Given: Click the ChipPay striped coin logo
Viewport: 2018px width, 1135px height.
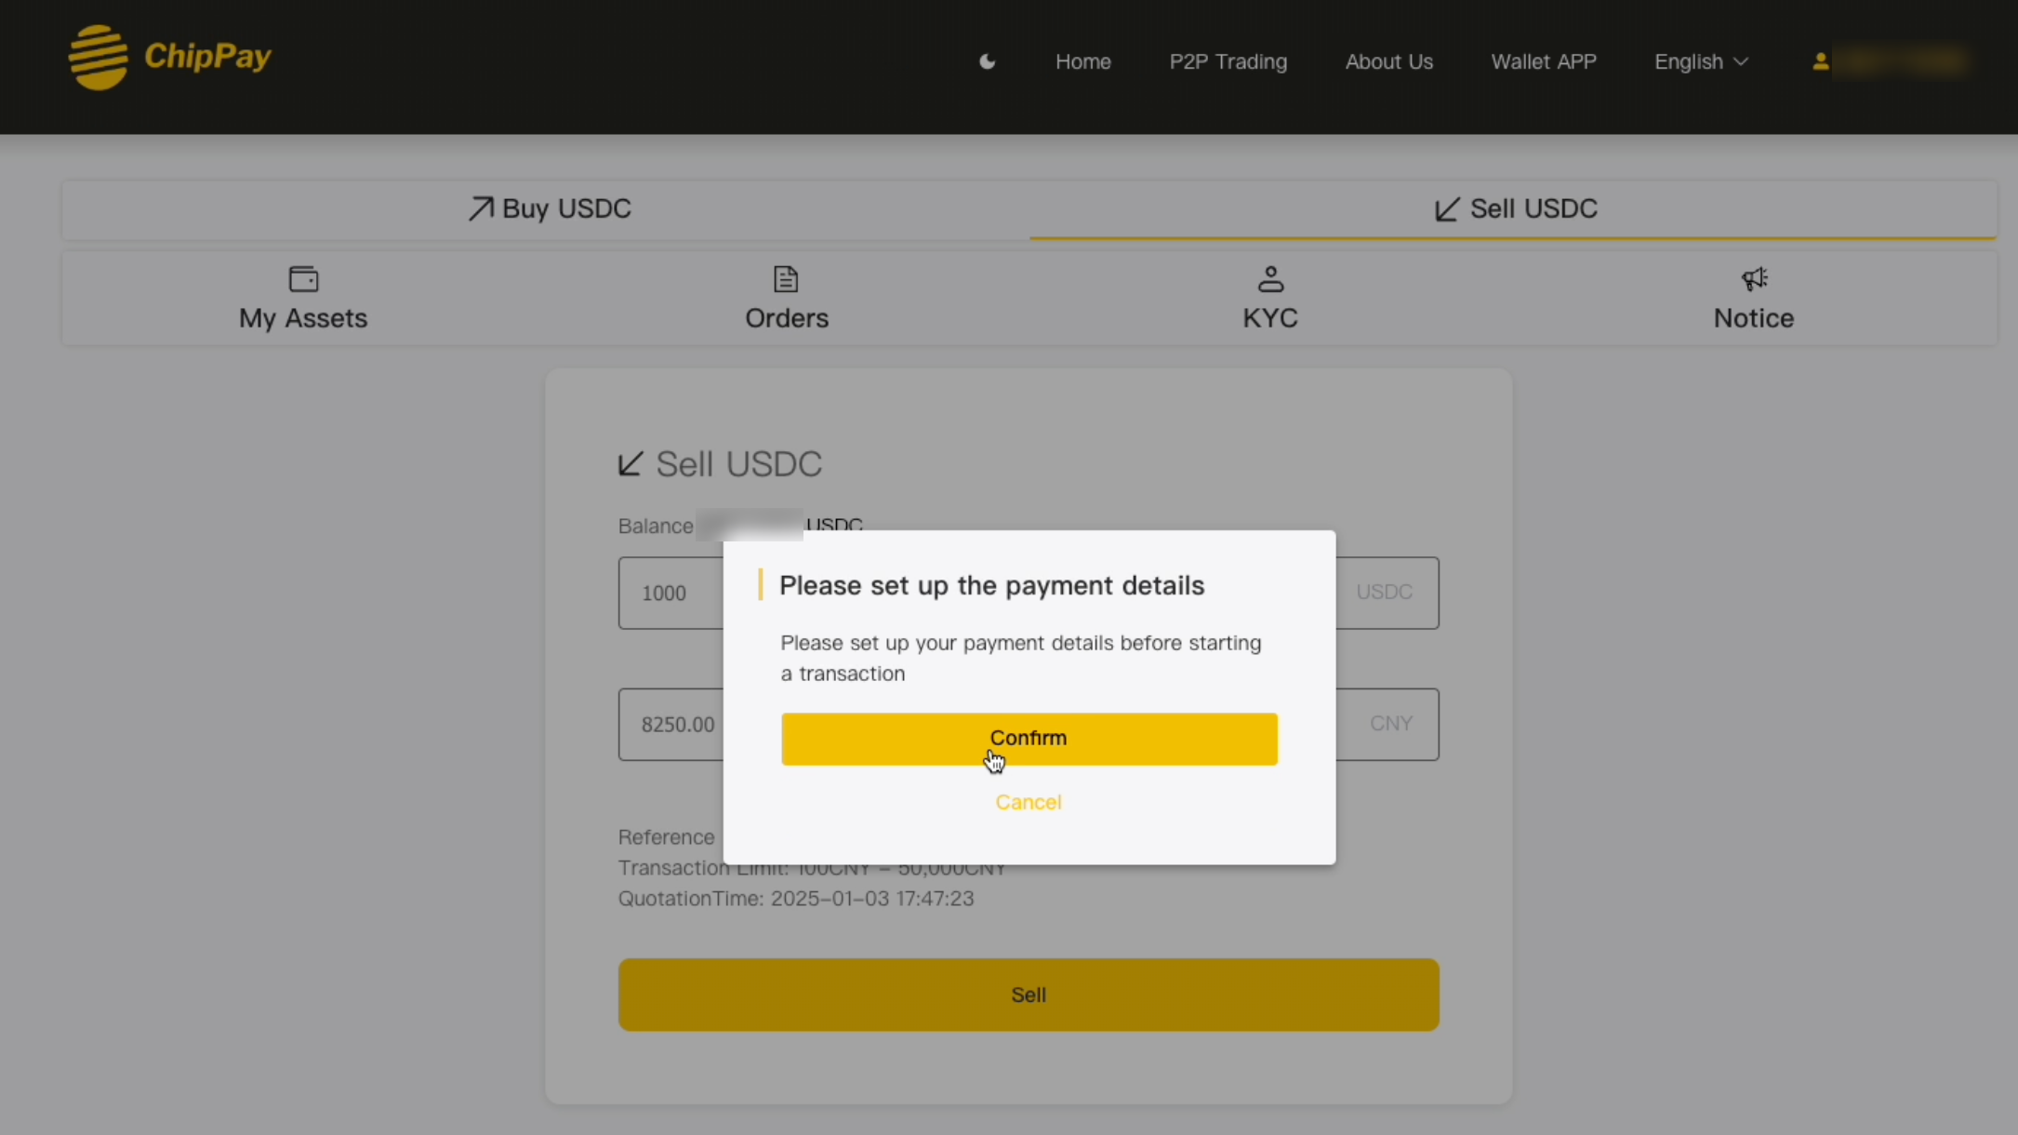Looking at the screenshot, I should tap(98, 57).
